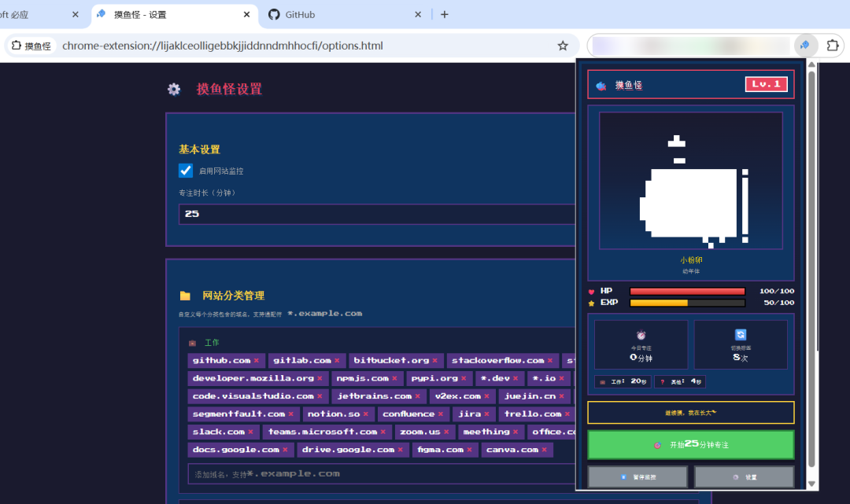Delete the bitbucket.org domain tag
The image size is (850, 504).
(x=434, y=361)
